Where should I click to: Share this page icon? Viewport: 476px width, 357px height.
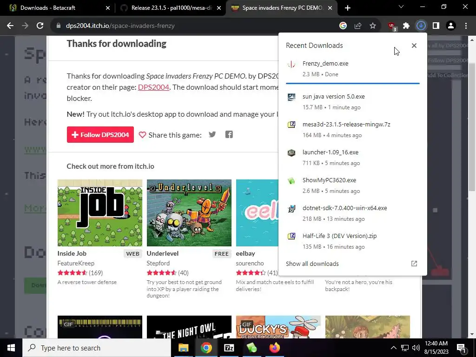point(358,26)
